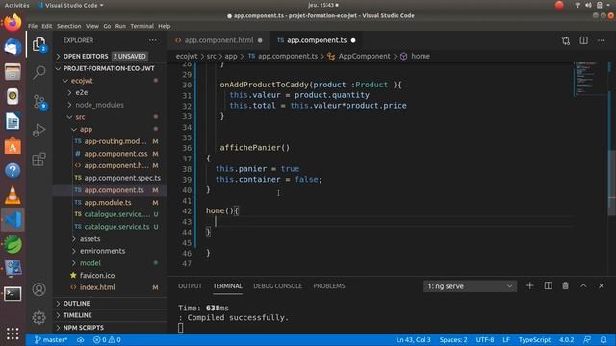Open Explorer Views and More Actions ellipsis

click(153, 40)
